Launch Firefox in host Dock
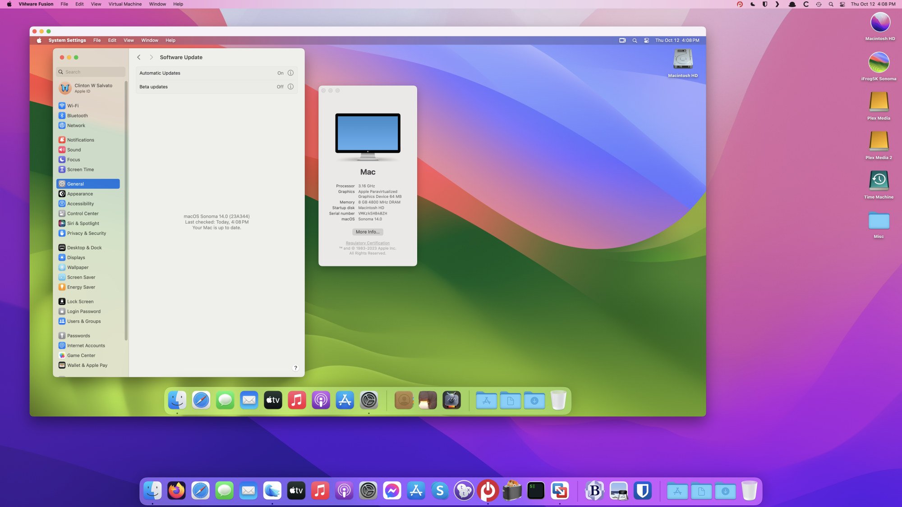 pos(176,491)
